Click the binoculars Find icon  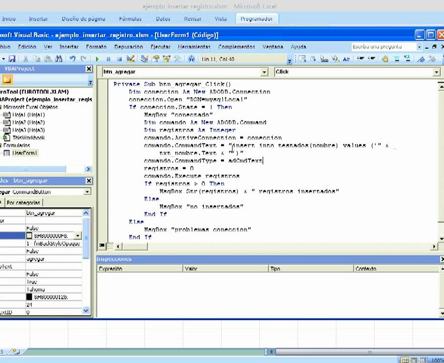coord(59,59)
